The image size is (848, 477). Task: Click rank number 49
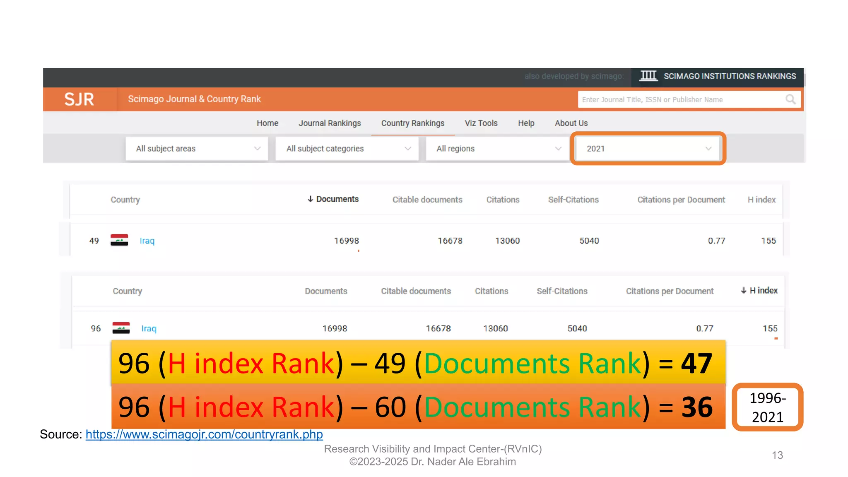(94, 241)
